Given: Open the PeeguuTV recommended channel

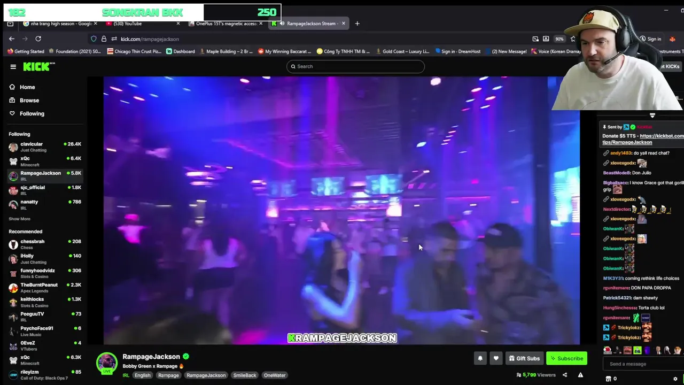Looking at the screenshot, I should tap(45, 316).
